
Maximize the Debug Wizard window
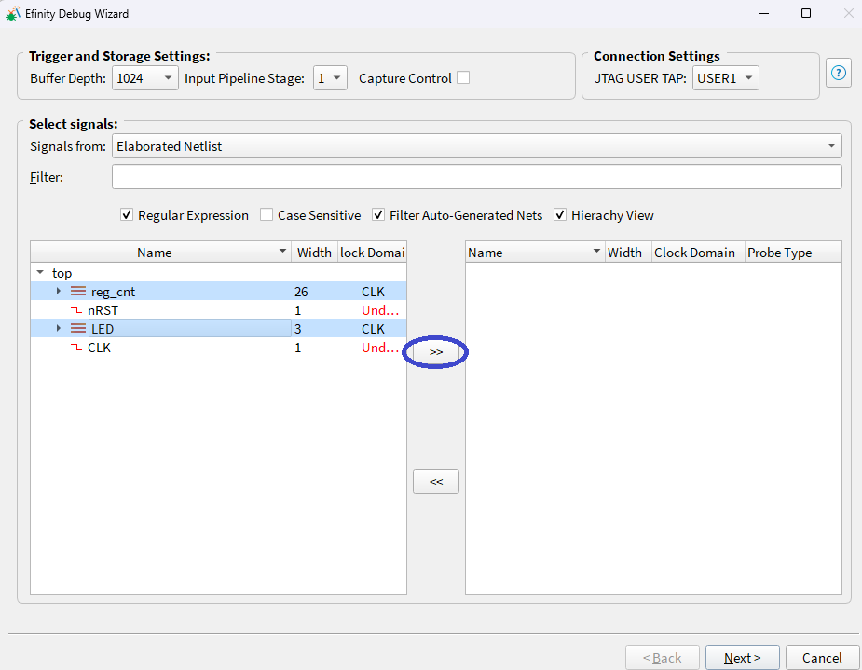click(806, 13)
